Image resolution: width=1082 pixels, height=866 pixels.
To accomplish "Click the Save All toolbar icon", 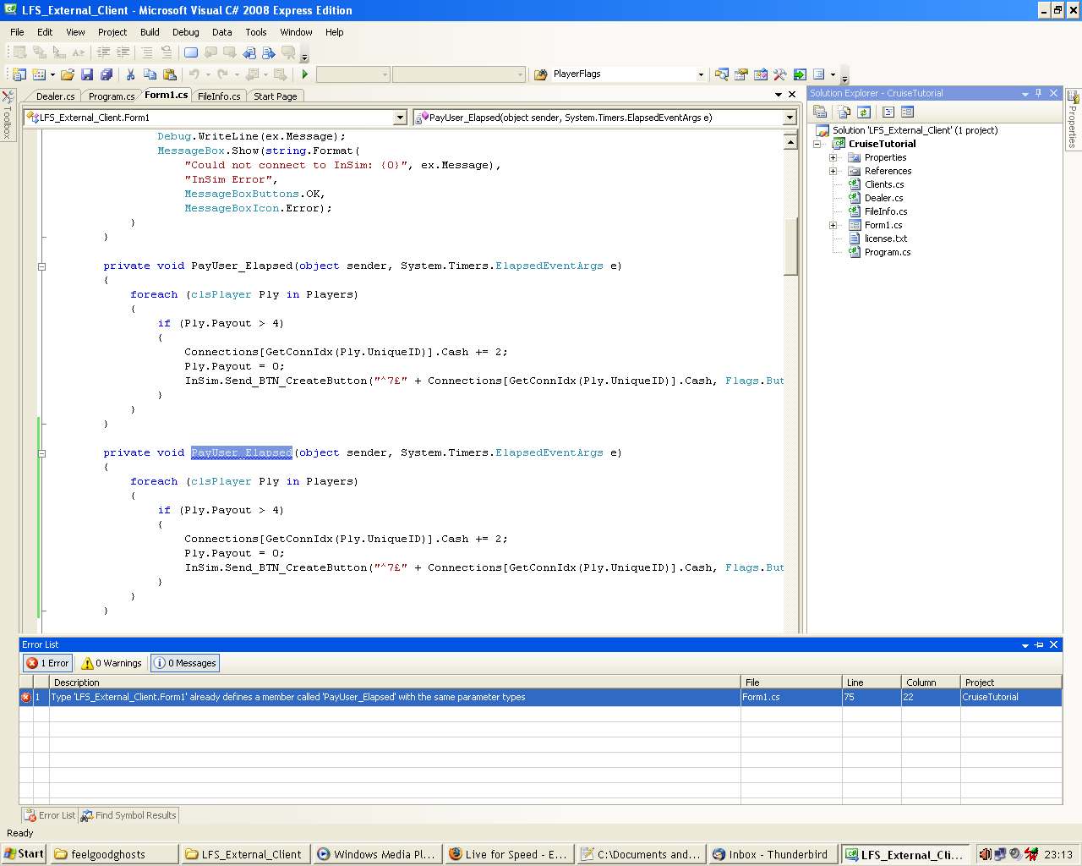I will click(107, 74).
